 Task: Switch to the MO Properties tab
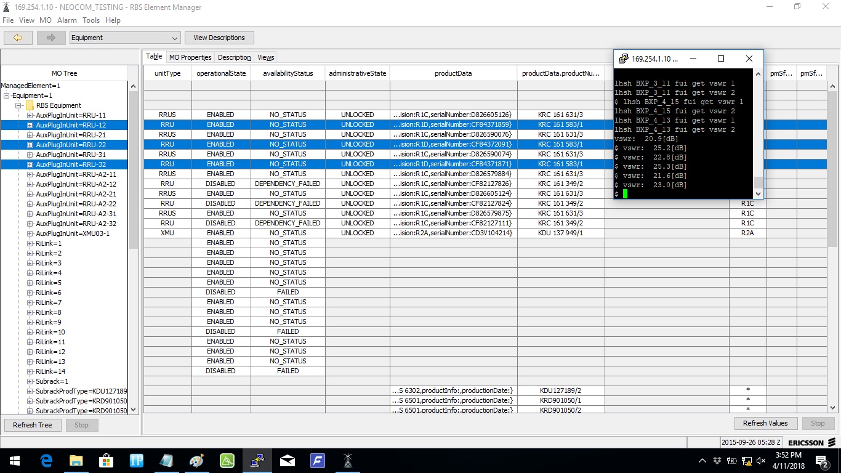tap(190, 57)
